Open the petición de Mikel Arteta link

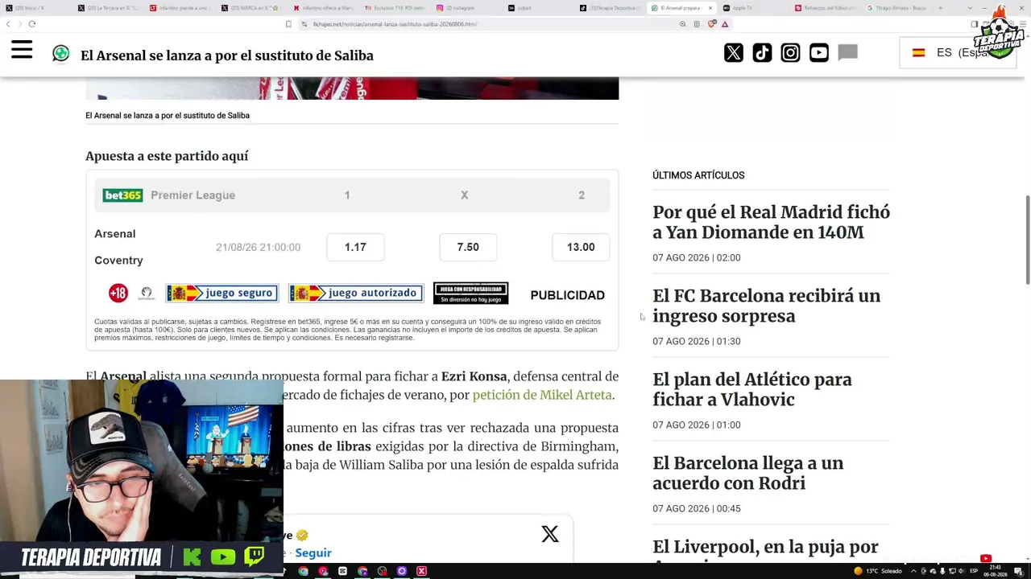pyautogui.click(x=542, y=395)
